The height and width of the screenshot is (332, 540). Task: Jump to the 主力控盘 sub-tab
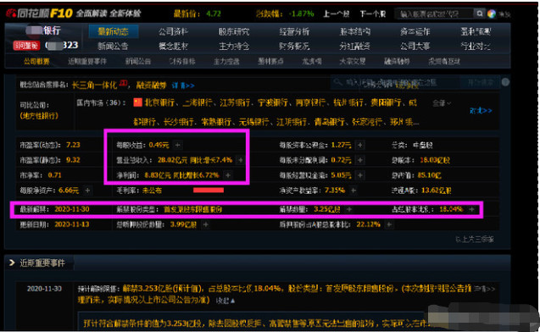click(226, 62)
